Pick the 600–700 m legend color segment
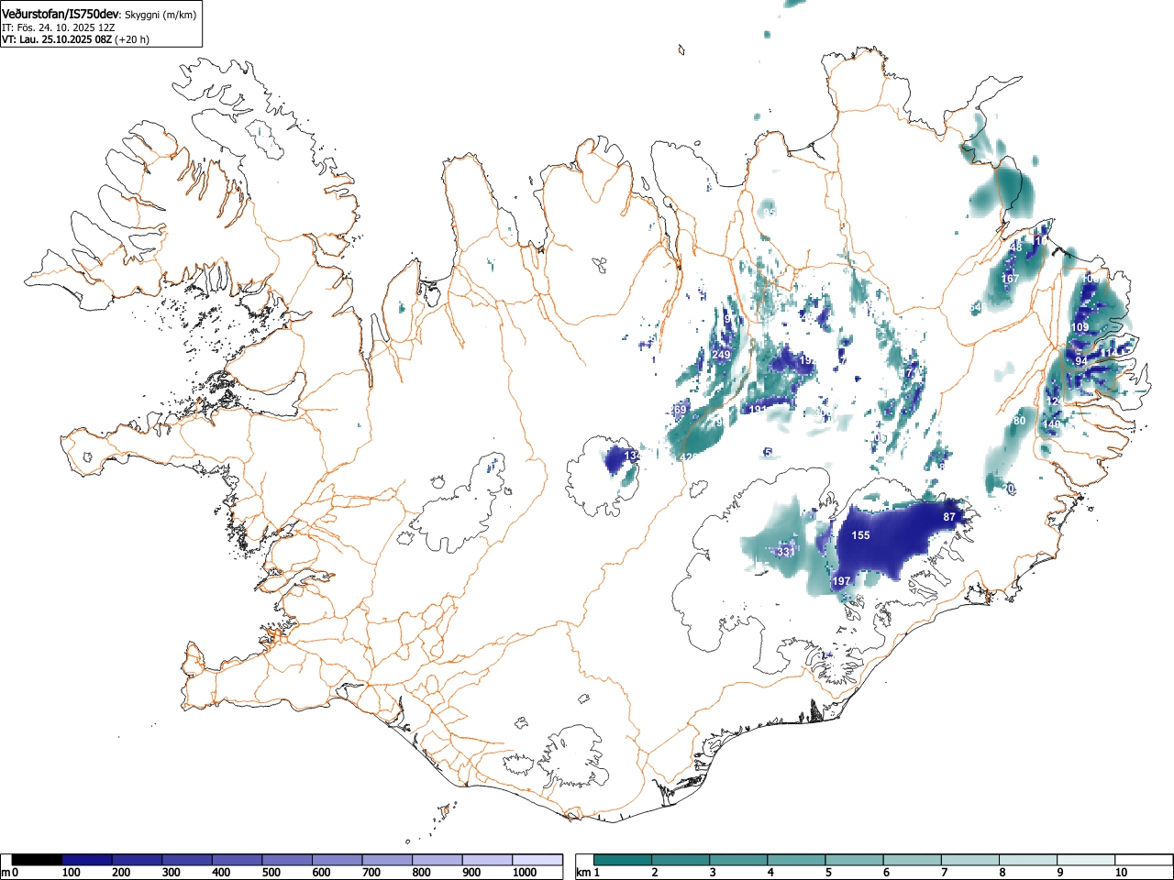The image size is (1174, 880). [338, 860]
